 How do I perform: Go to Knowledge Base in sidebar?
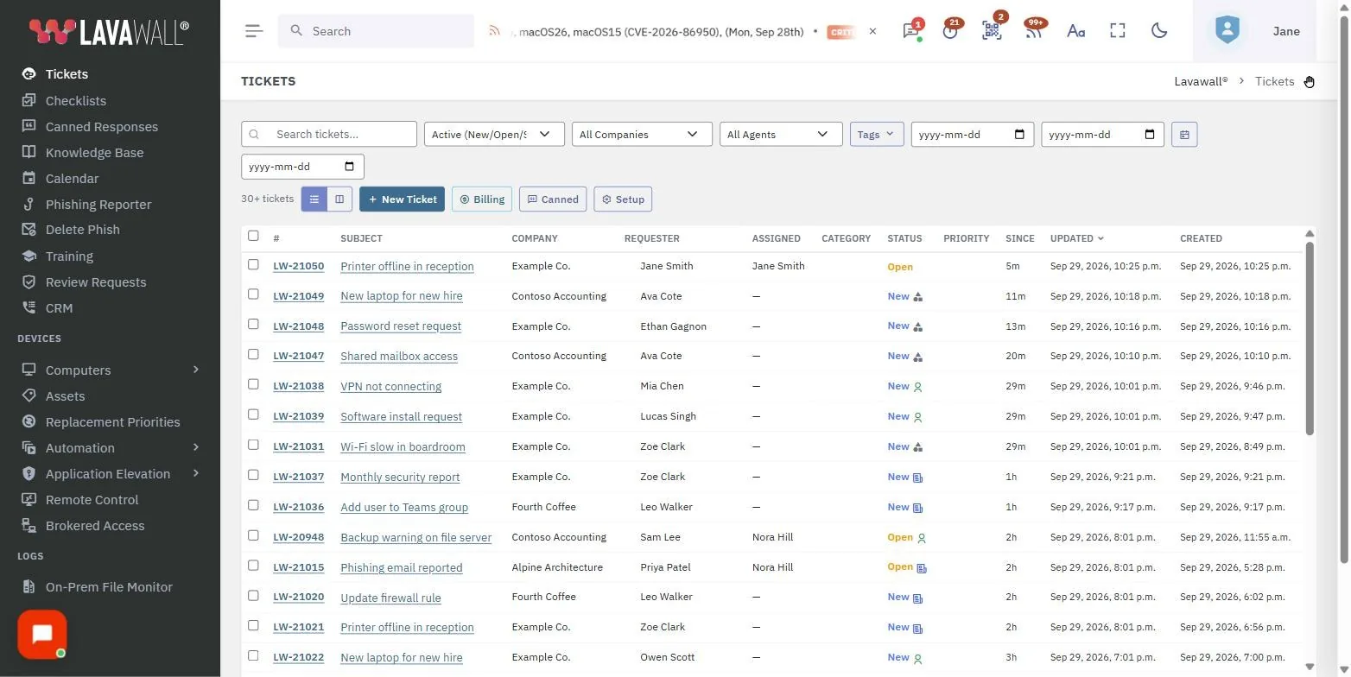[x=94, y=153]
